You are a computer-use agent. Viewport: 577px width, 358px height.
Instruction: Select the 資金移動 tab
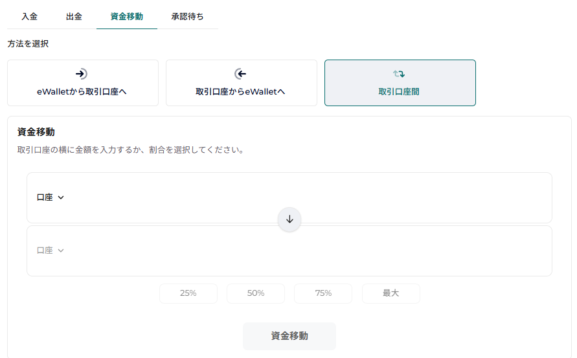click(x=126, y=17)
